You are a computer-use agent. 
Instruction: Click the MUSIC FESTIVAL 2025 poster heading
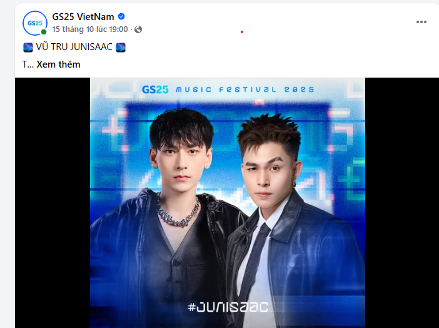point(245,90)
